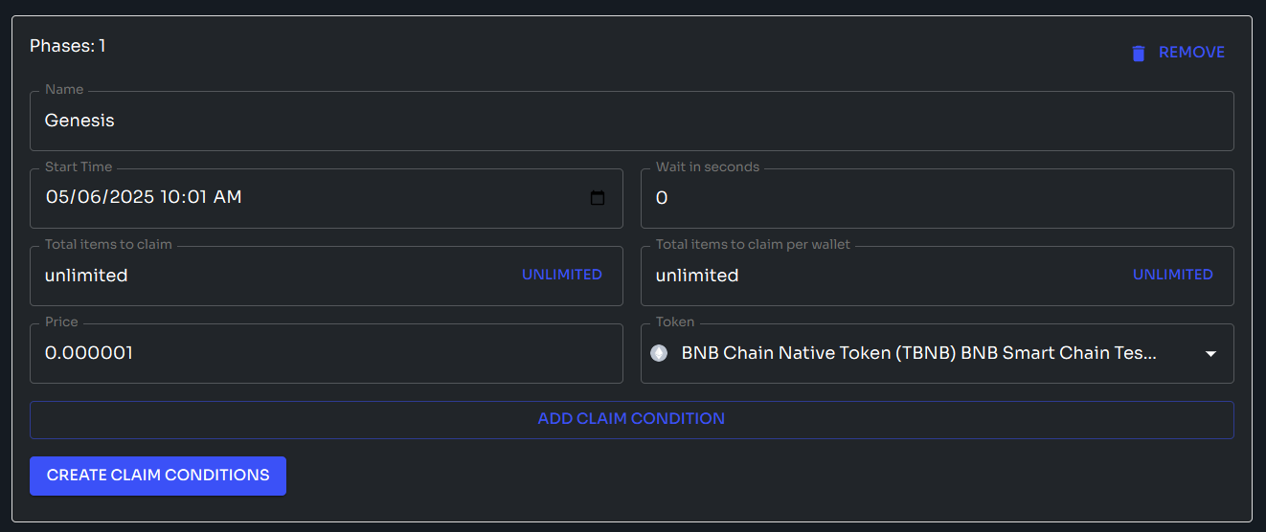Screen dimensions: 1266x532
Task: Open the BNB Chain Native Token selector
Action: coord(917,353)
